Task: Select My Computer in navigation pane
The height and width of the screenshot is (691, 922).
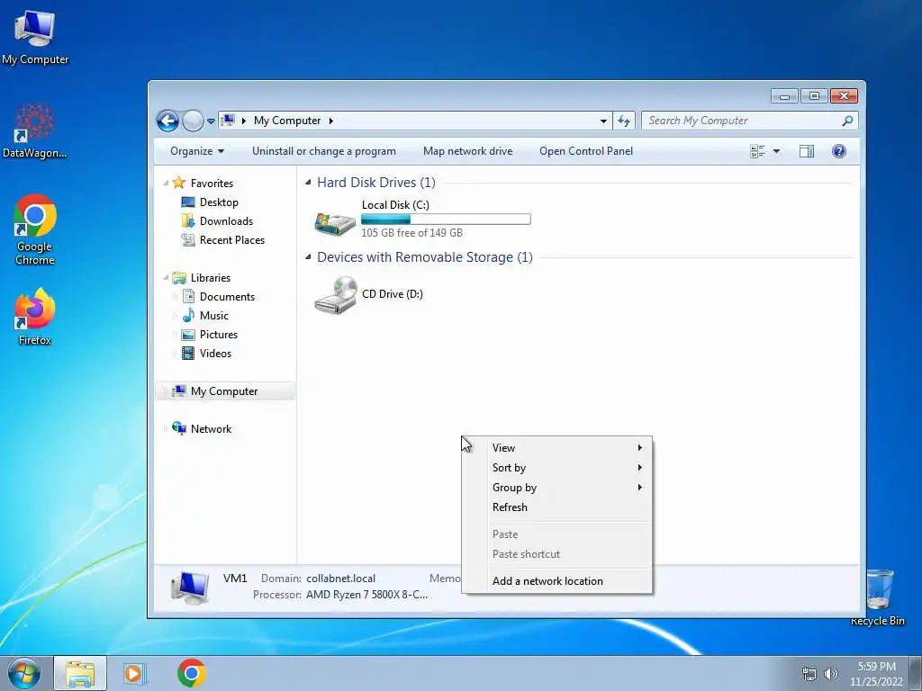Action: click(x=224, y=391)
